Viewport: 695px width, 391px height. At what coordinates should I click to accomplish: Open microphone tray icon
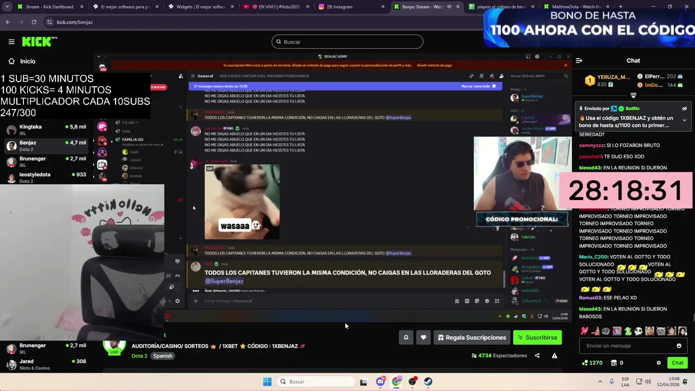[612, 382]
